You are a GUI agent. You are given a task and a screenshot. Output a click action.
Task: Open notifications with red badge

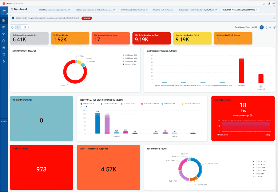pyautogui.click(x=269, y=4)
